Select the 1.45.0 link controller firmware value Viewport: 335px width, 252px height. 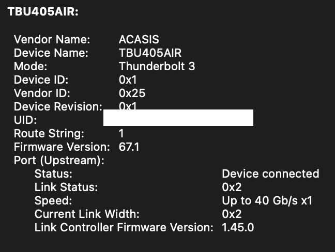coord(238,228)
